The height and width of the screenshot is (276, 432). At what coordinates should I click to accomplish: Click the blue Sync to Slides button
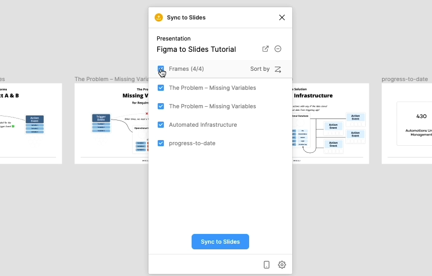pos(220,242)
